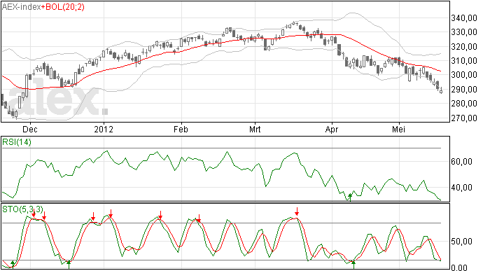This screenshot has height=271, width=483.
Task: Click the 0,00 stochastic axis value
Action: [x=459, y=267]
